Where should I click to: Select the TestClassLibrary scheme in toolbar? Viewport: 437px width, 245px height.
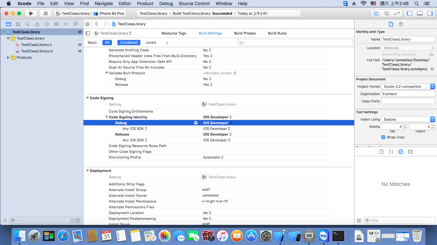(73, 13)
